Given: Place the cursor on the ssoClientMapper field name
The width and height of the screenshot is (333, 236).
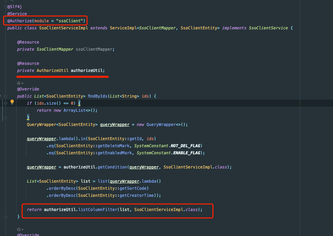Looking at the screenshot, I should [x=94, y=49].
